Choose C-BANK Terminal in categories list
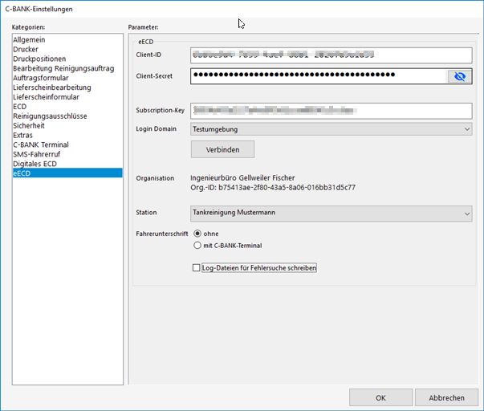Image resolution: width=484 pixels, height=411 pixels. [x=41, y=144]
